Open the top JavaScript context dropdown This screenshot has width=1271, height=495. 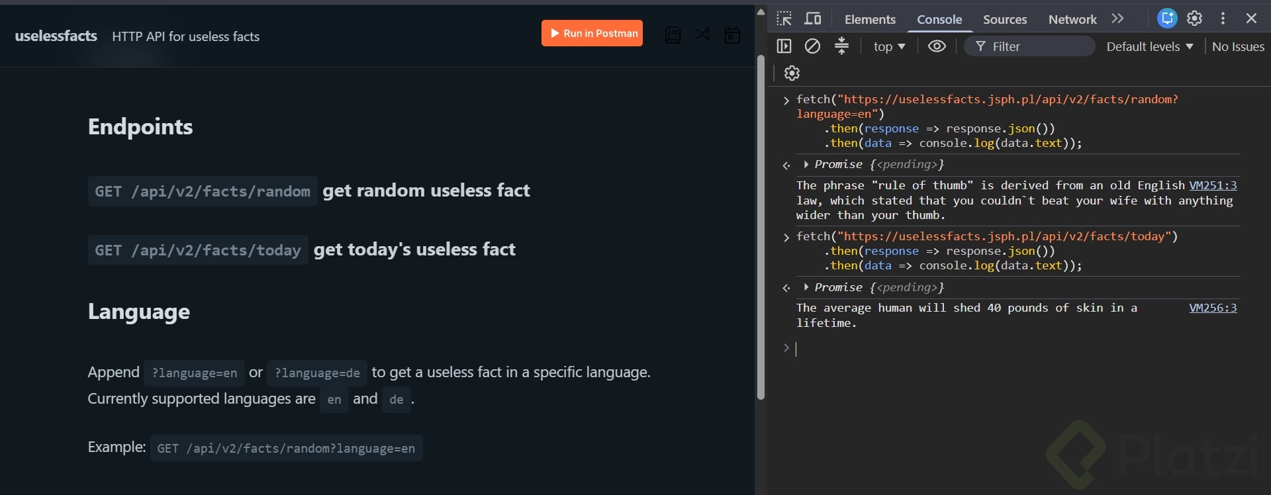point(889,46)
